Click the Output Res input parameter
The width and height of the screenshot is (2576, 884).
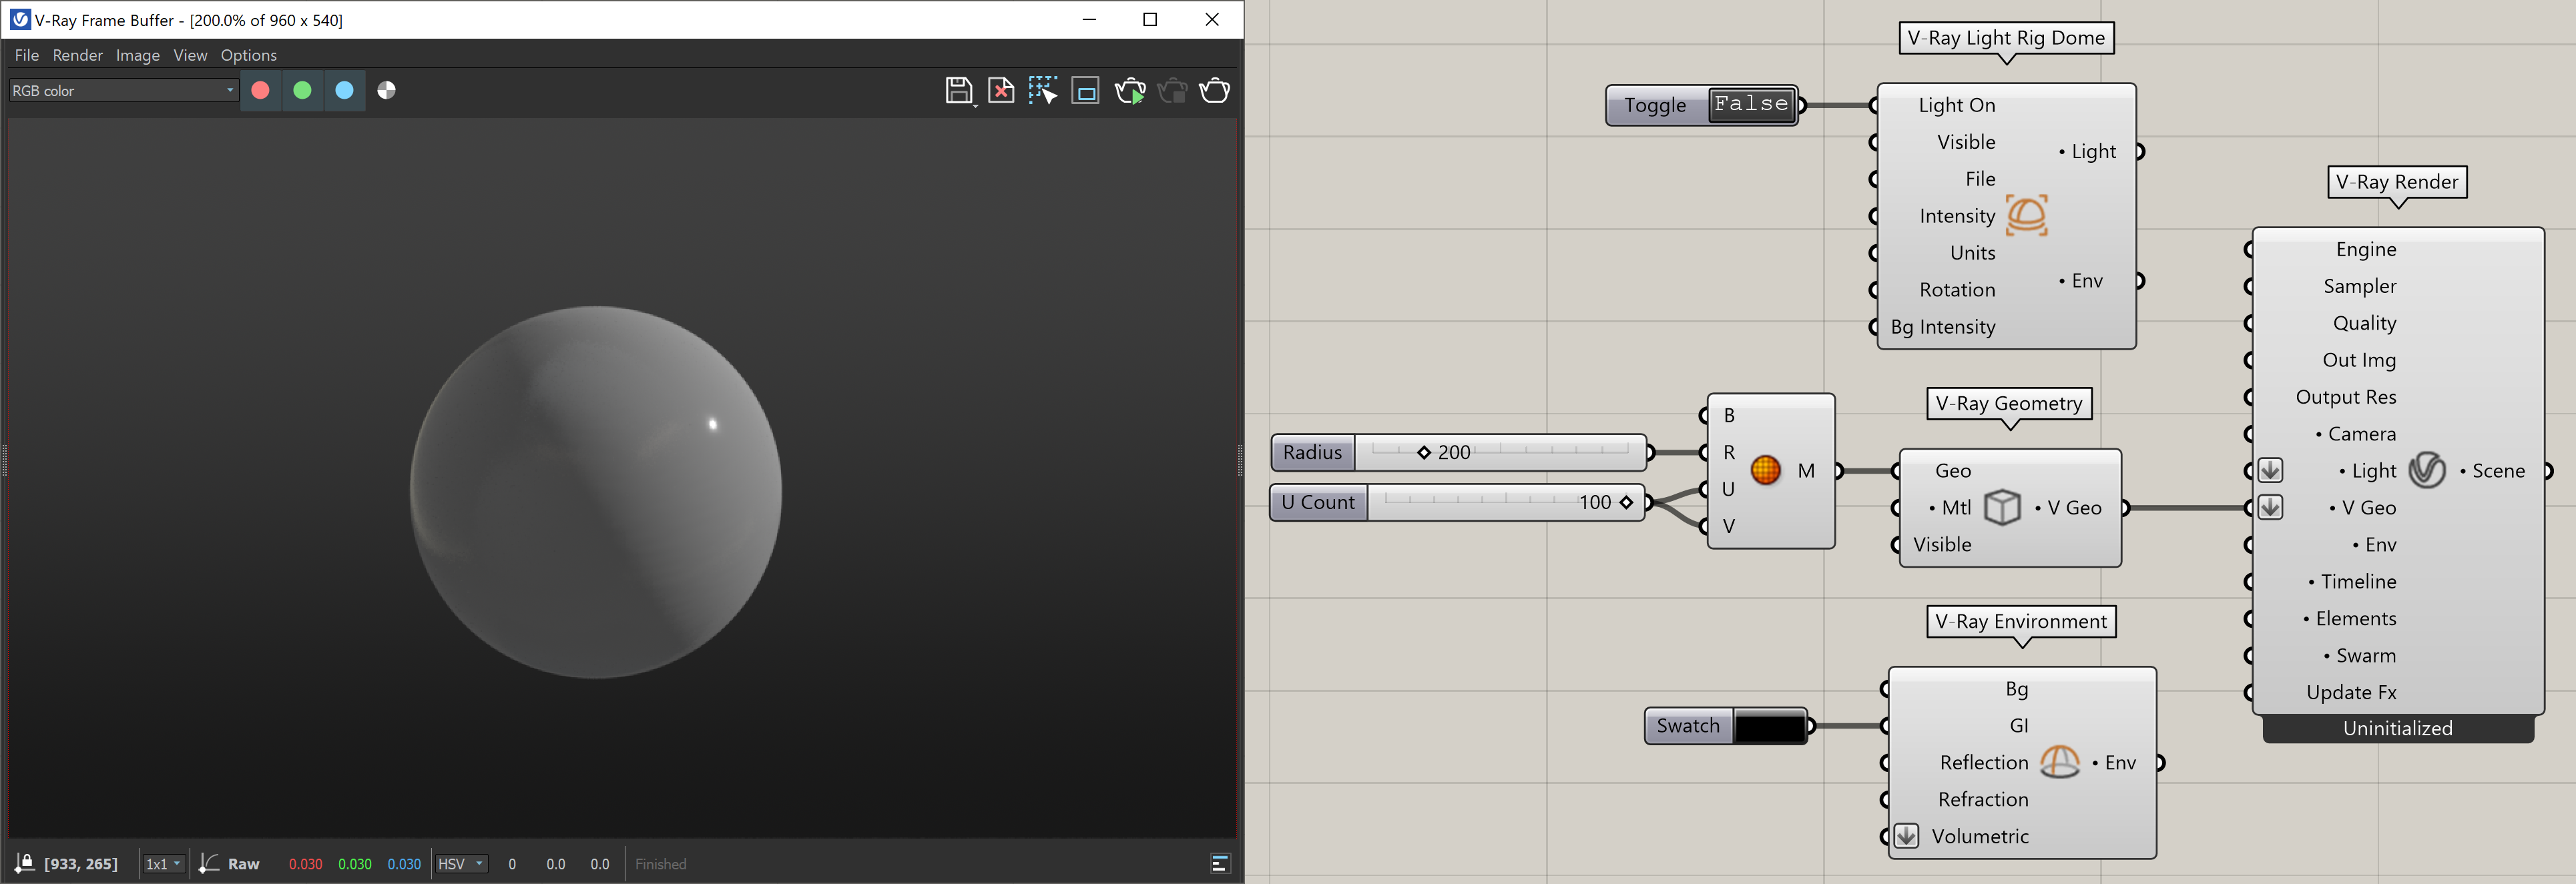coord(2346,397)
